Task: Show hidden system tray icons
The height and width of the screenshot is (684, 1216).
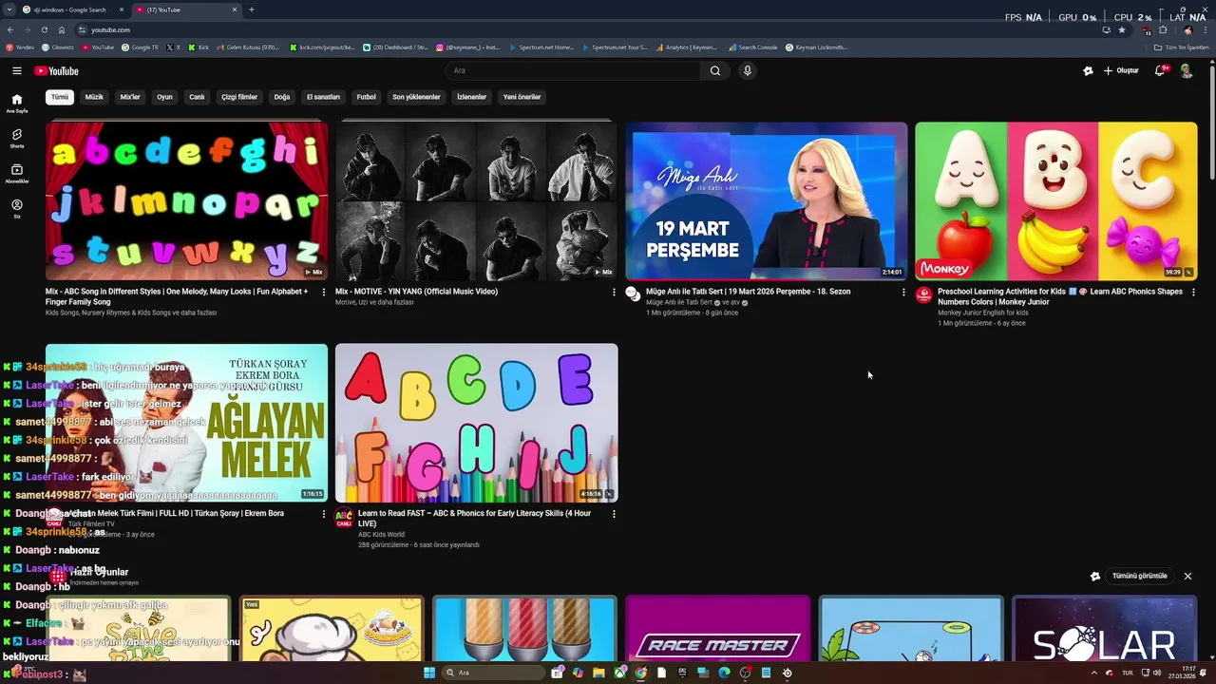Action: tap(1094, 673)
